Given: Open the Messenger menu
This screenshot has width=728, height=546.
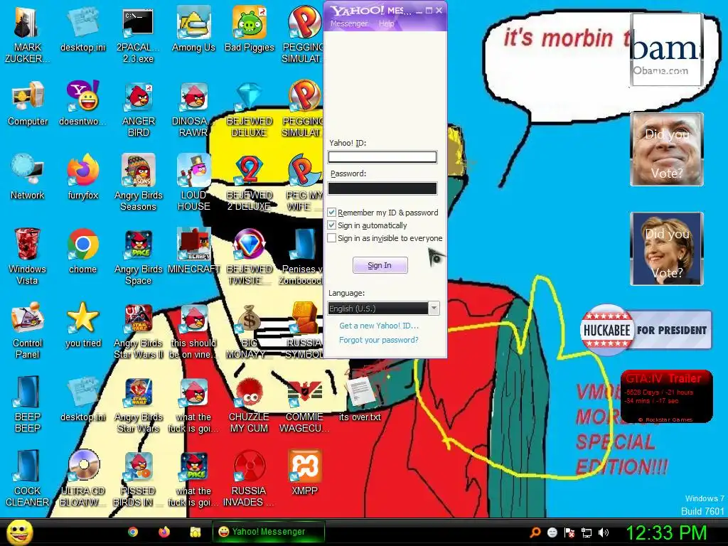Looking at the screenshot, I should [348, 23].
